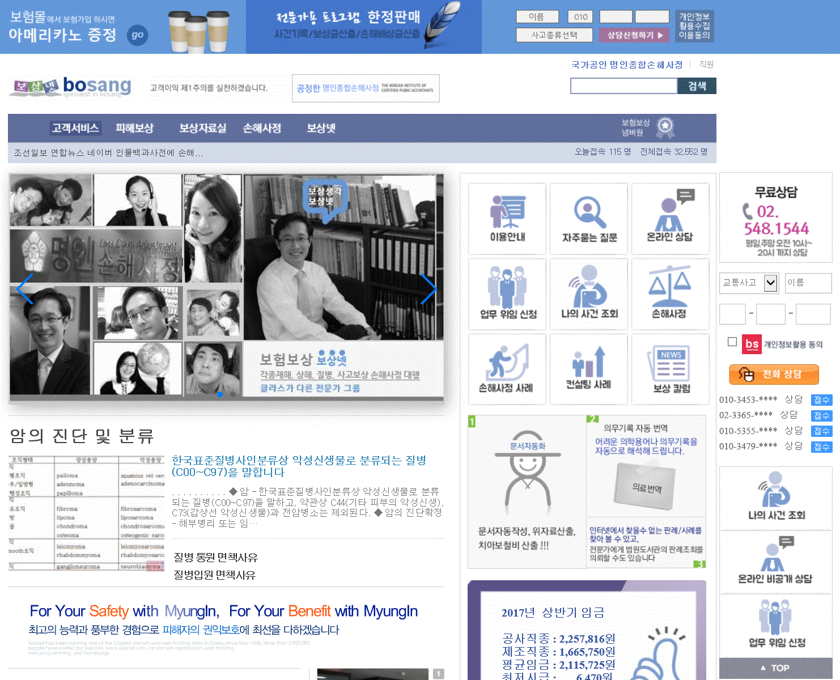Click the search text field

coord(623,86)
